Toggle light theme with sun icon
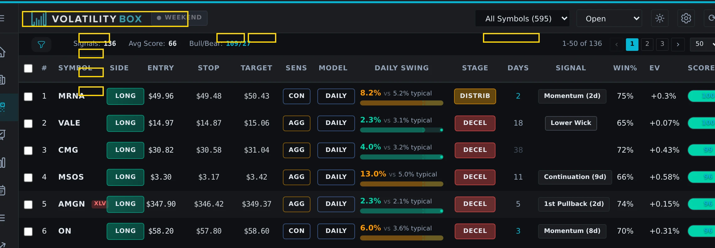The height and width of the screenshot is (248, 715). (x=659, y=19)
